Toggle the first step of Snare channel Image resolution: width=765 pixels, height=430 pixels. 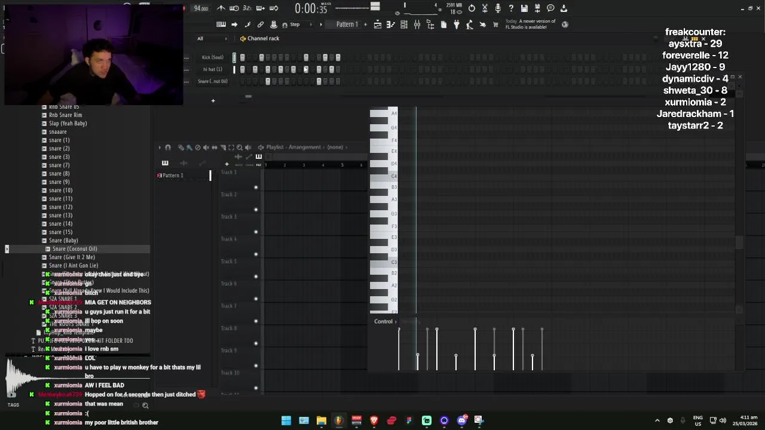click(x=242, y=81)
